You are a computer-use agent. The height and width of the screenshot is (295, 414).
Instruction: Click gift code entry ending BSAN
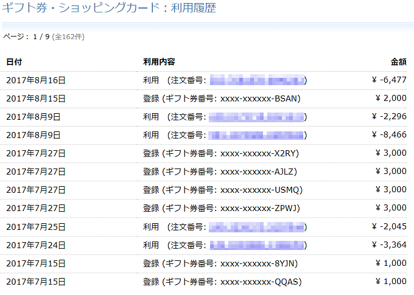pyautogui.click(x=222, y=99)
